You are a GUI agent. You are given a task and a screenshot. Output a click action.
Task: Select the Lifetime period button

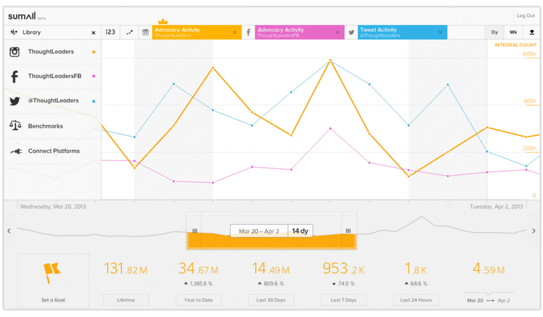(126, 300)
